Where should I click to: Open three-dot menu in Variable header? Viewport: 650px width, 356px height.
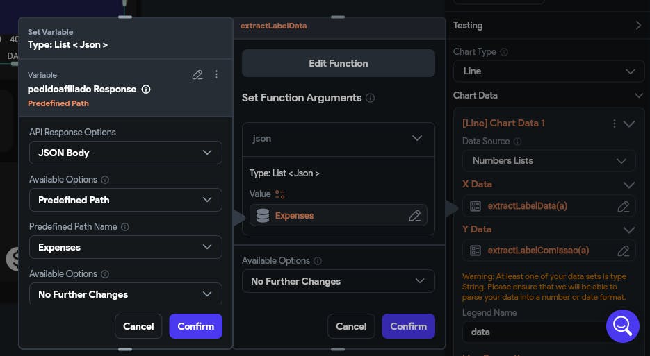tap(216, 74)
